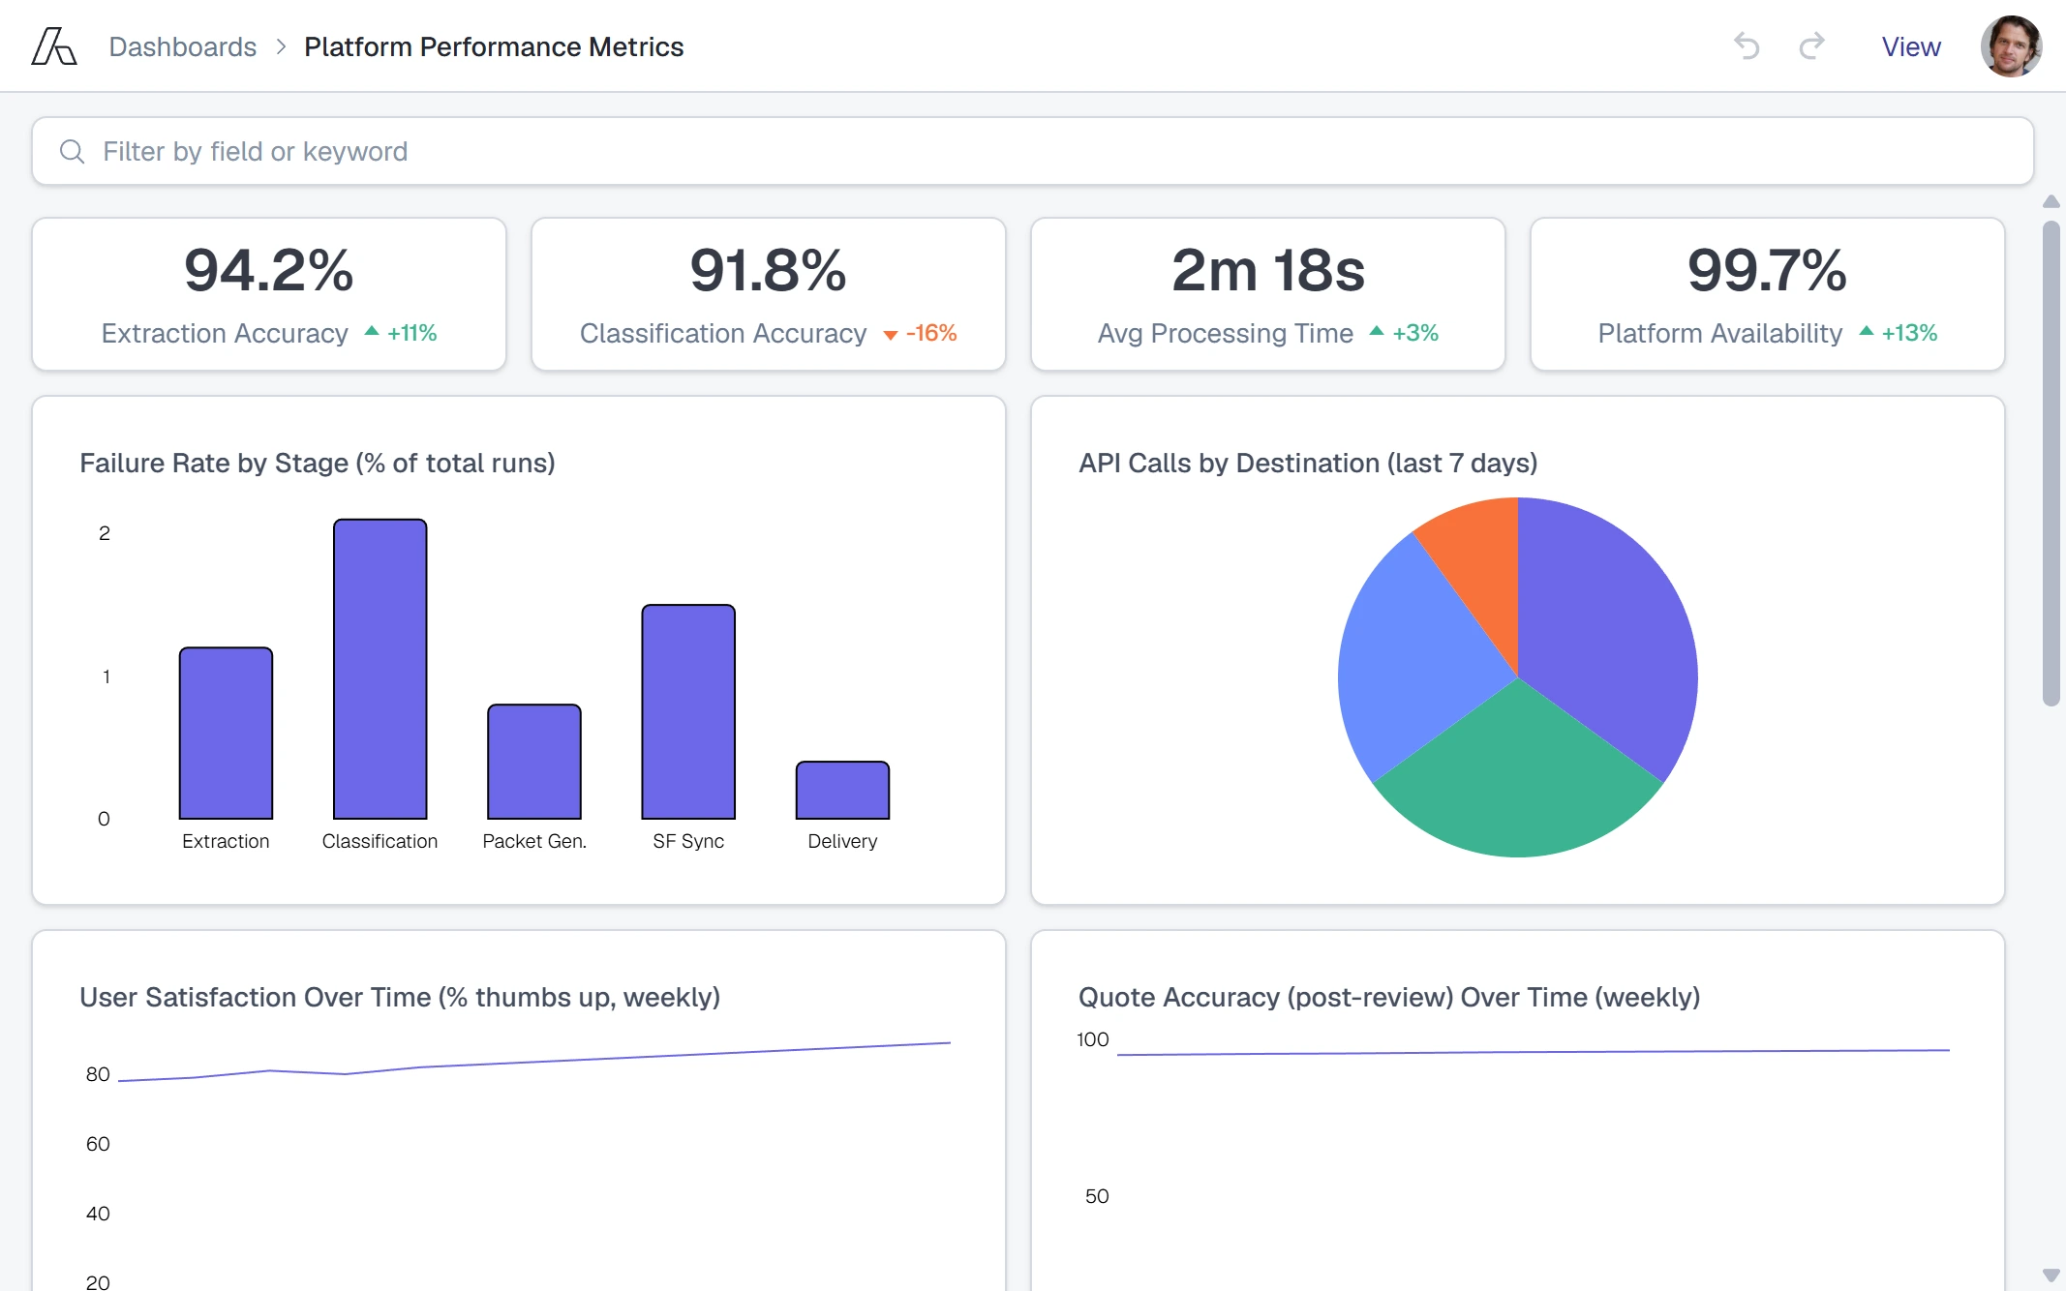Click the Packet Gen. bar in failure chart
Viewport: 2066px width, 1291px height.
[x=534, y=762]
